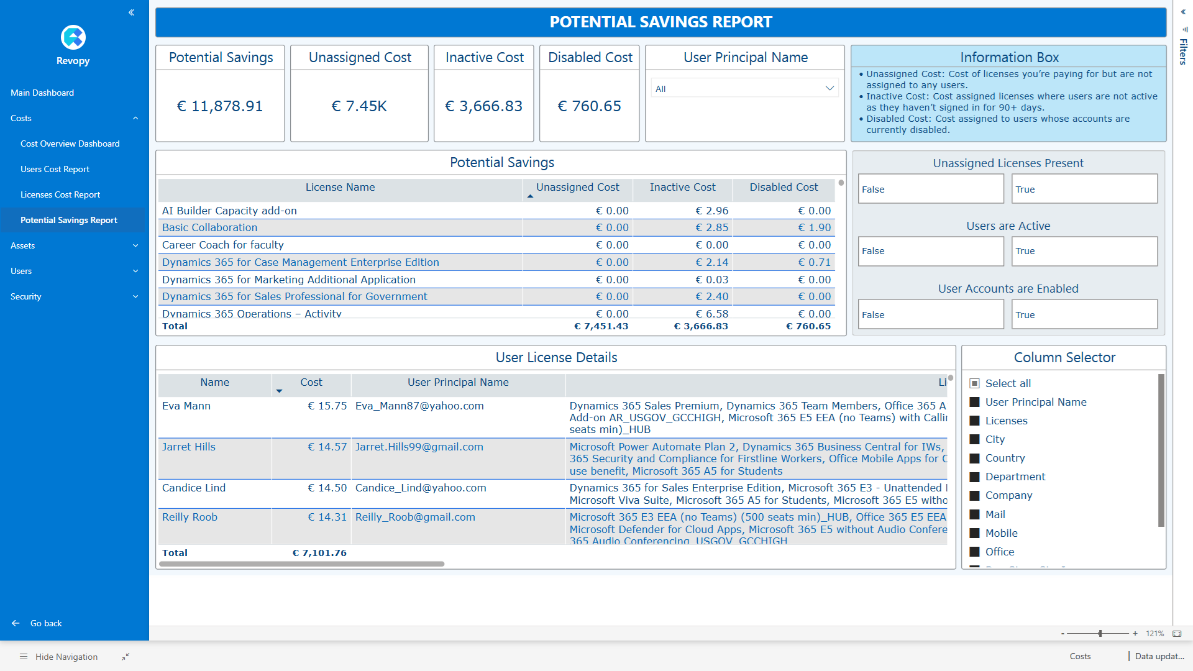Collapse the Costs menu section chevron

[135, 118]
